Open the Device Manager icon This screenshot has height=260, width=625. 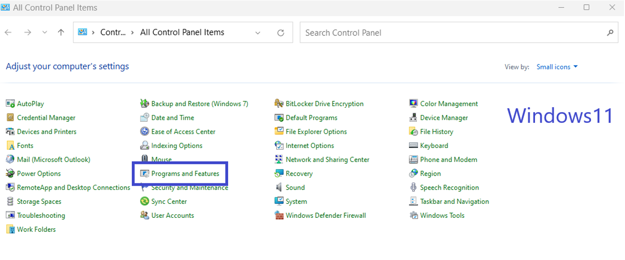[413, 118]
